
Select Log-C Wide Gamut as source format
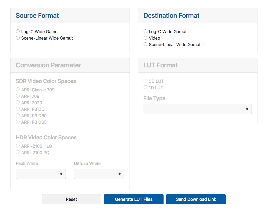point(18,32)
